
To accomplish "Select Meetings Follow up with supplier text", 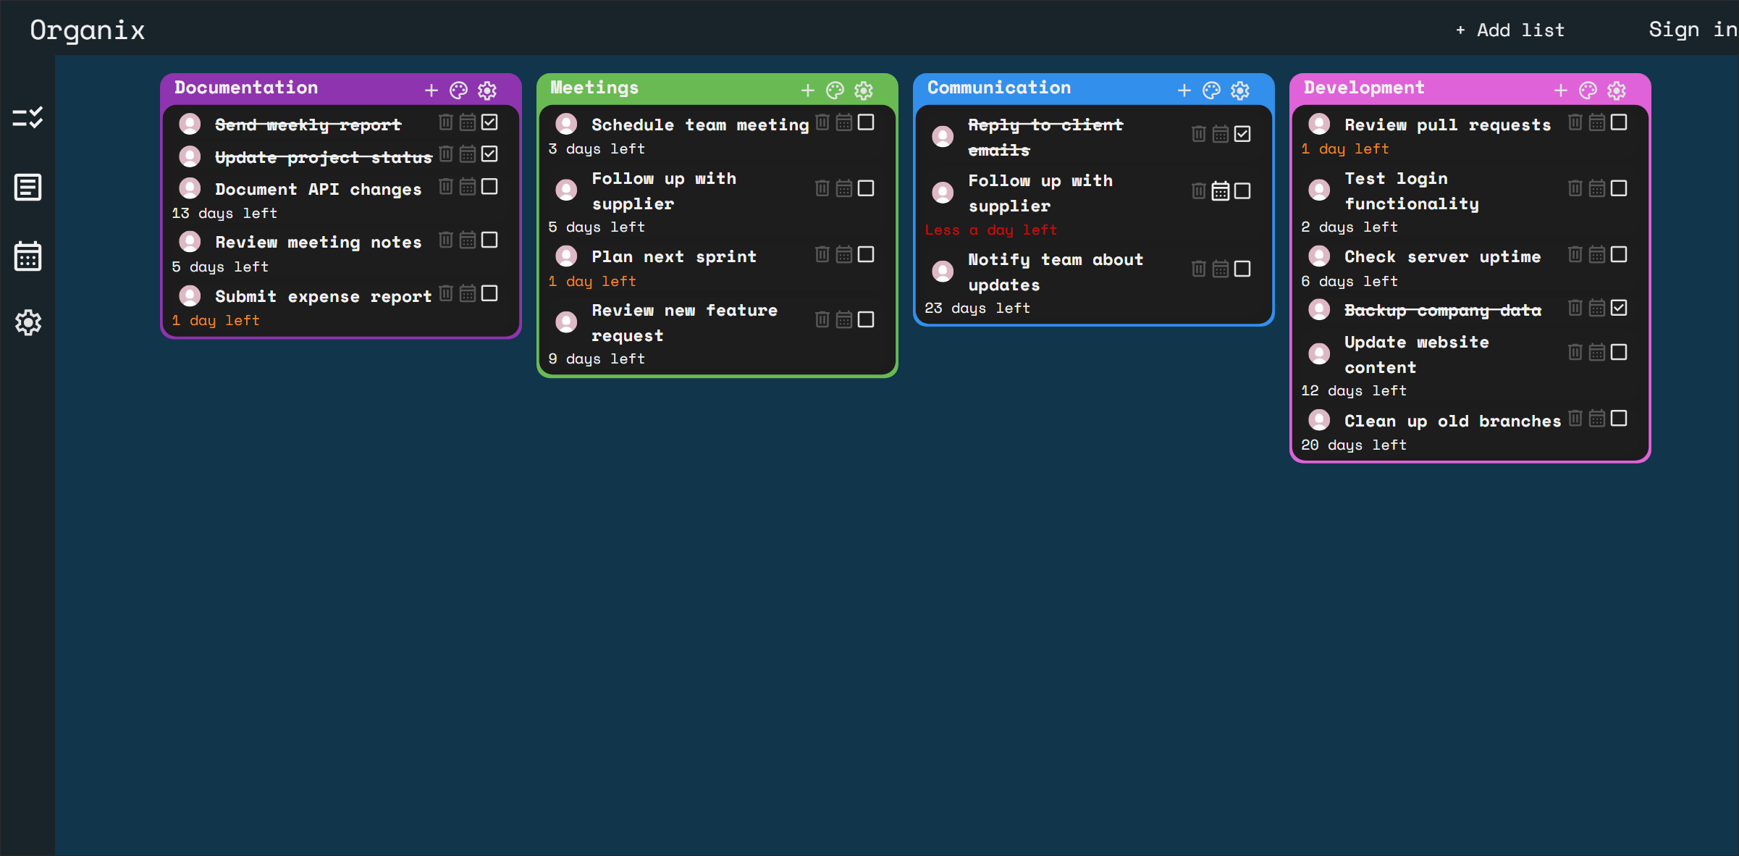I will pos(664,191).
